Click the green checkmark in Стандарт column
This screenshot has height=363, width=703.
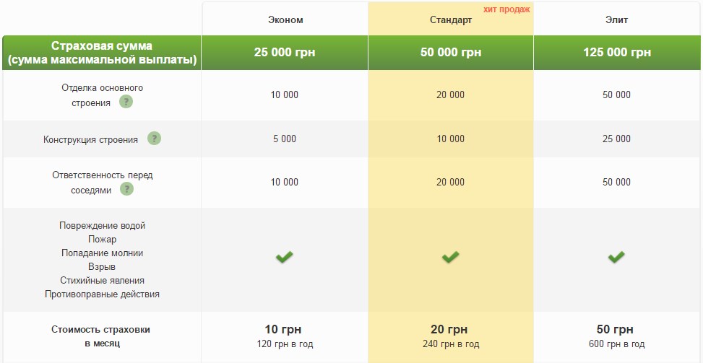(451, 257)
